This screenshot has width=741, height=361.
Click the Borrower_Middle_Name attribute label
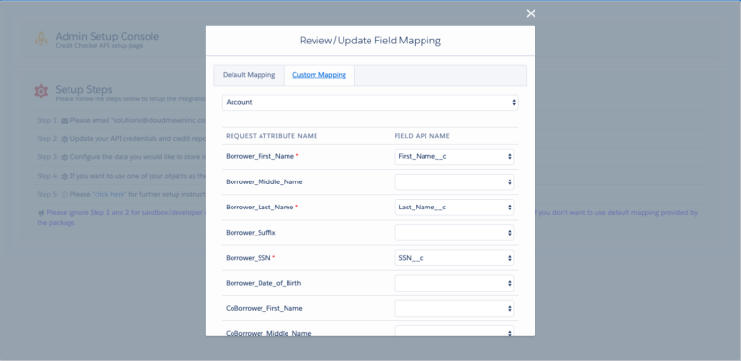point(264,181)
